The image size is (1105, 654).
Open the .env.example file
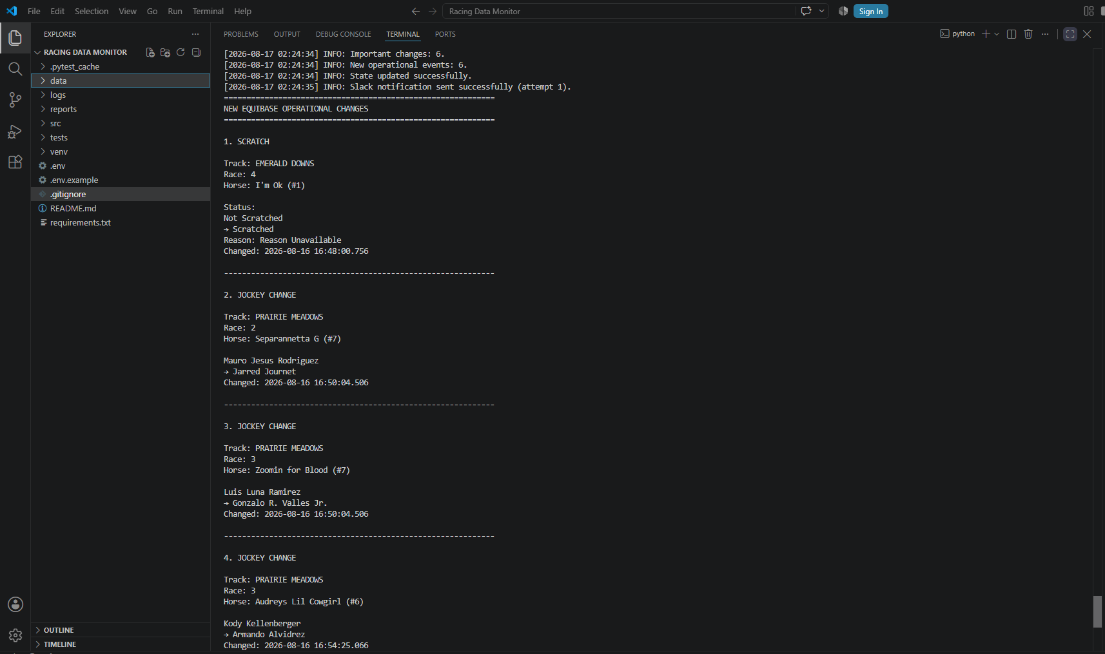[x=121, y=180]
